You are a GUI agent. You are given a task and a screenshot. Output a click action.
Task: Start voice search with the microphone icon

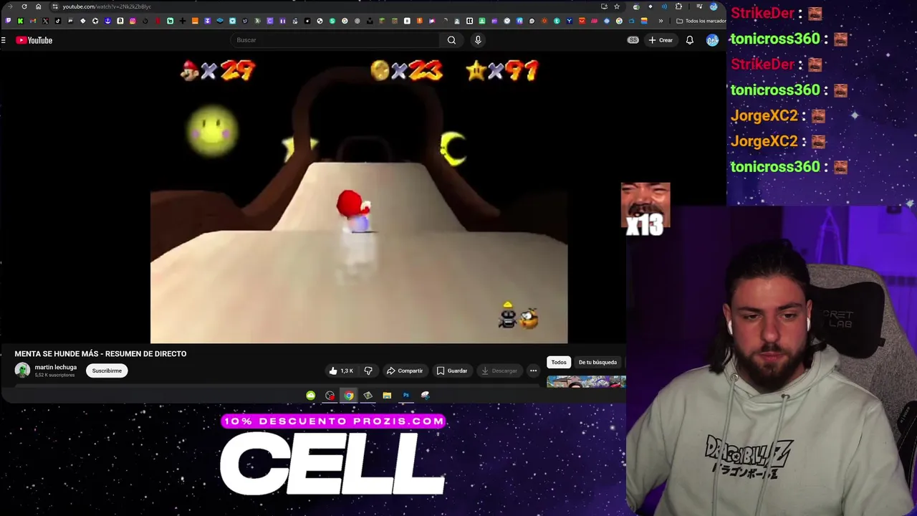point(478,40)
